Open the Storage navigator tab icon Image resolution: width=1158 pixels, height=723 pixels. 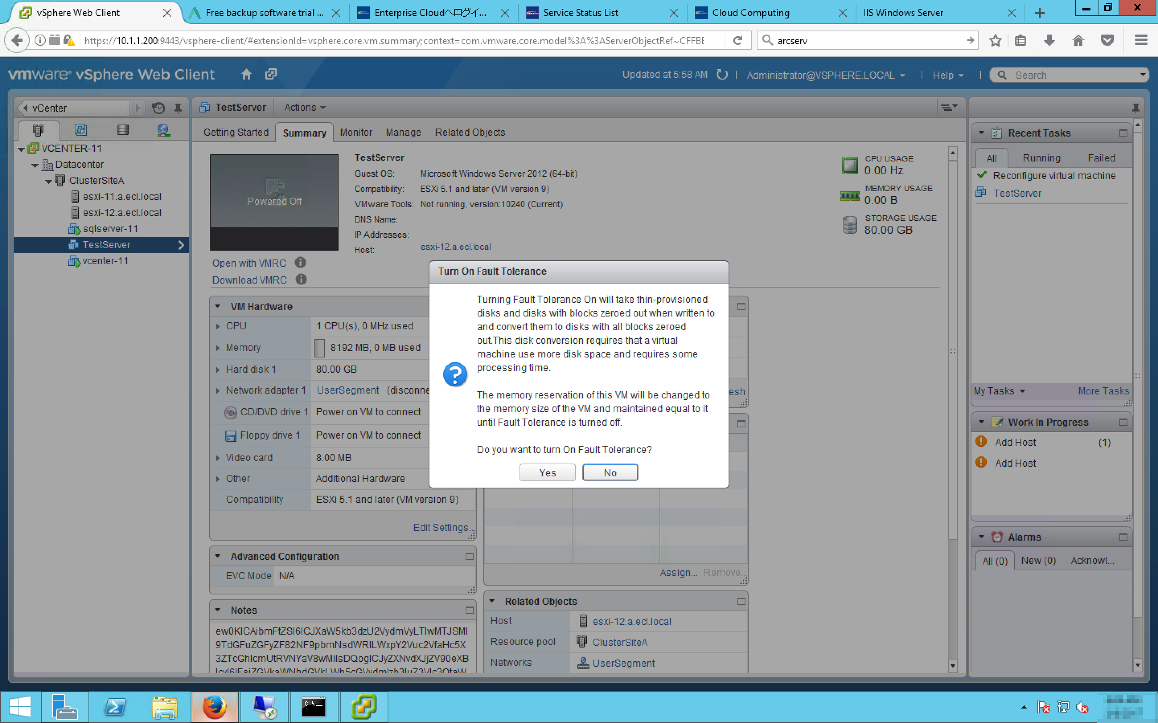[123, 130]
